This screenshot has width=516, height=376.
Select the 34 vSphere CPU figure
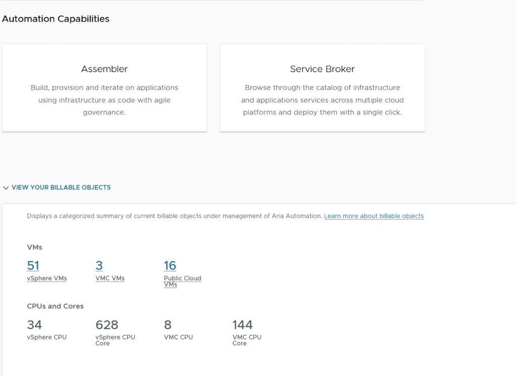click(34, 325)
